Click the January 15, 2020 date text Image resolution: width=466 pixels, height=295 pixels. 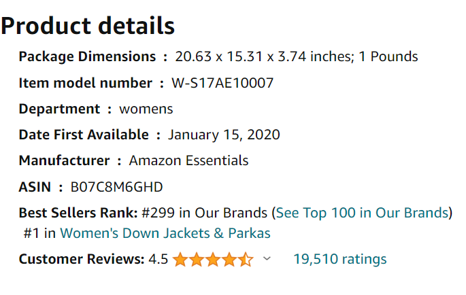click(x=224, y=135)
